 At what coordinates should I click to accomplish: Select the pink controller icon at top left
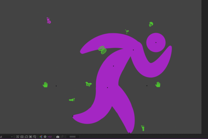(x=49, y=21)
